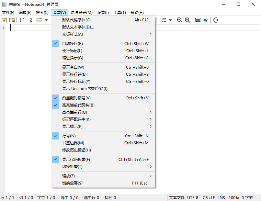Click the zoom in magnifier icon

coord(179,20)
